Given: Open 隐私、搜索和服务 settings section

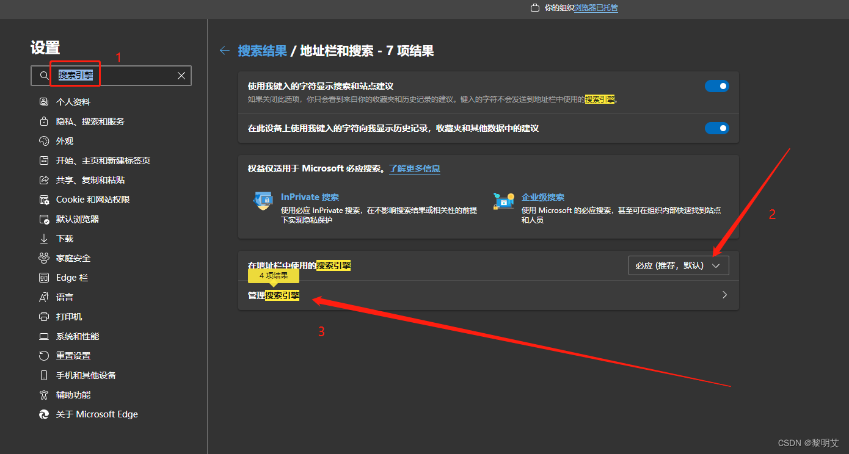Looking at the screenshot, I should click(90, 121).
